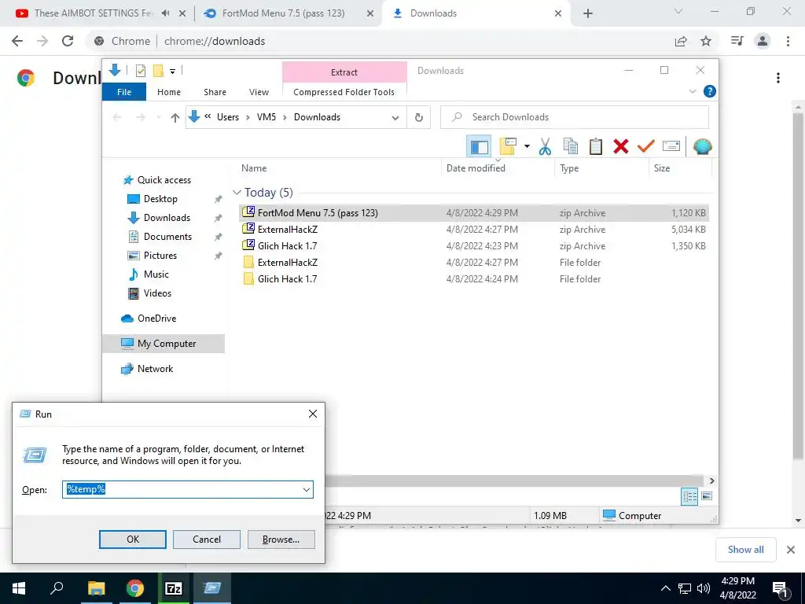Open the Run dialog Open combo dropdown
The image size is (805, 604).
307,489
